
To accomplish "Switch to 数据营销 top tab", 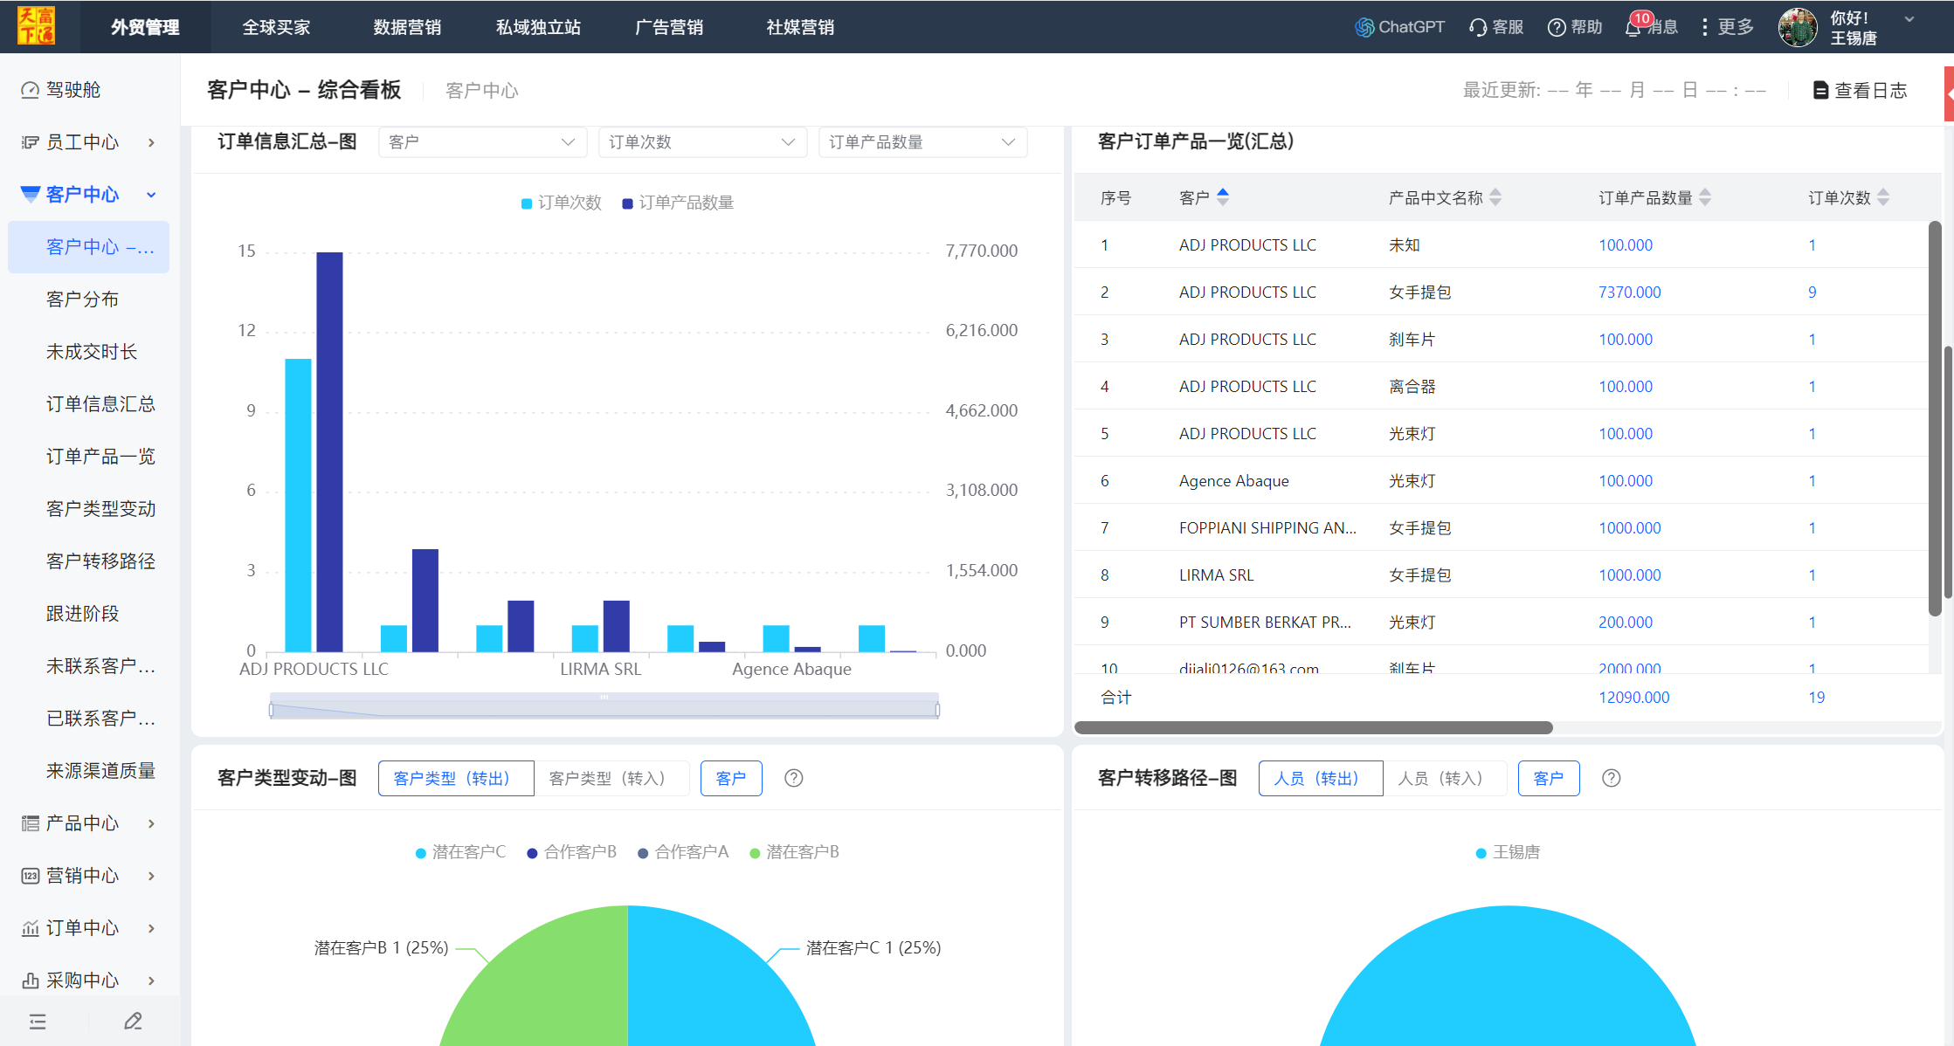I will coord(407,27).
